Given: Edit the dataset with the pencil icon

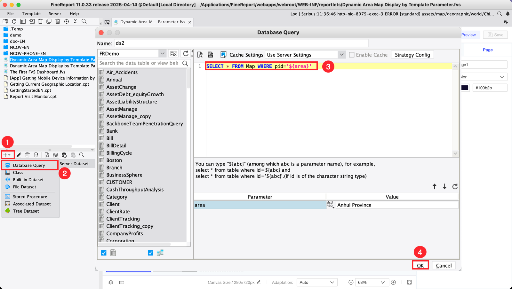Looking at the screenshot, I should click(x=19, y=155).
